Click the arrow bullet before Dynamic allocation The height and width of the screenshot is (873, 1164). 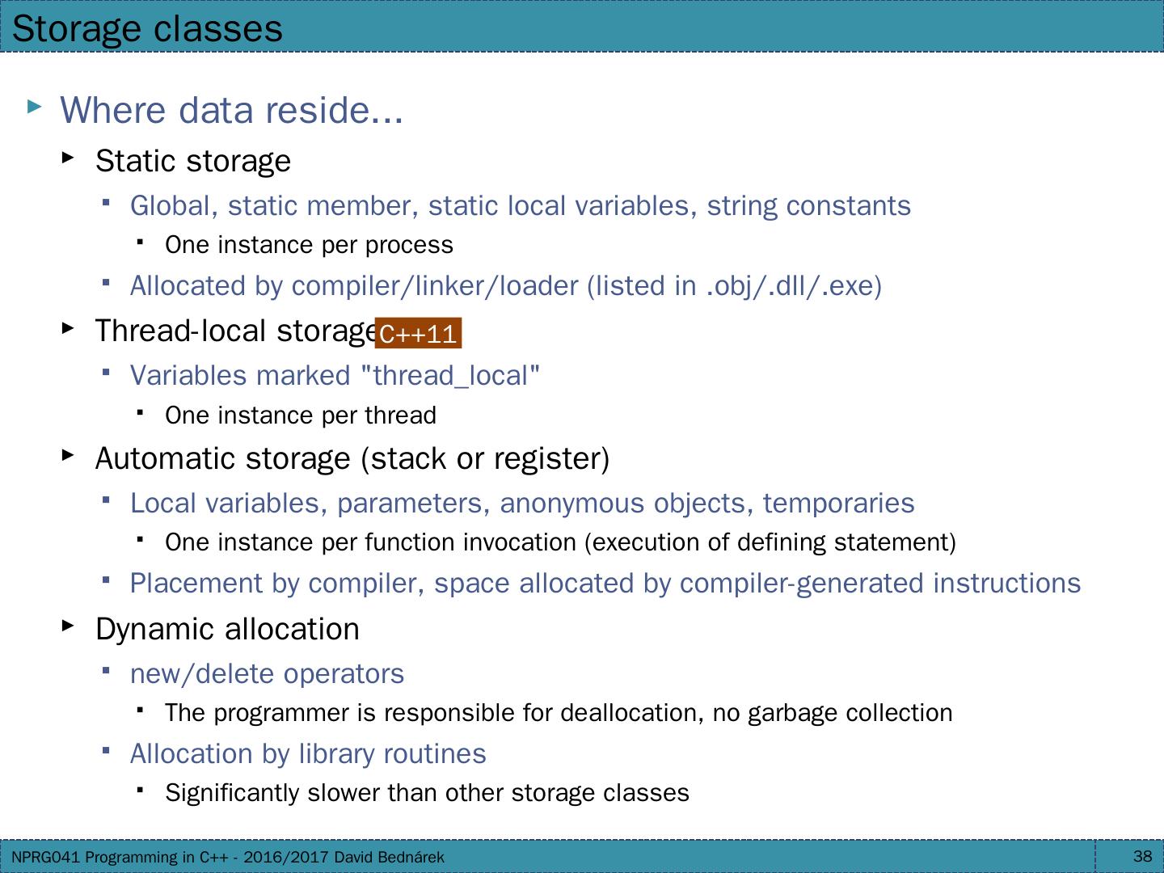[x=69, y=625]
